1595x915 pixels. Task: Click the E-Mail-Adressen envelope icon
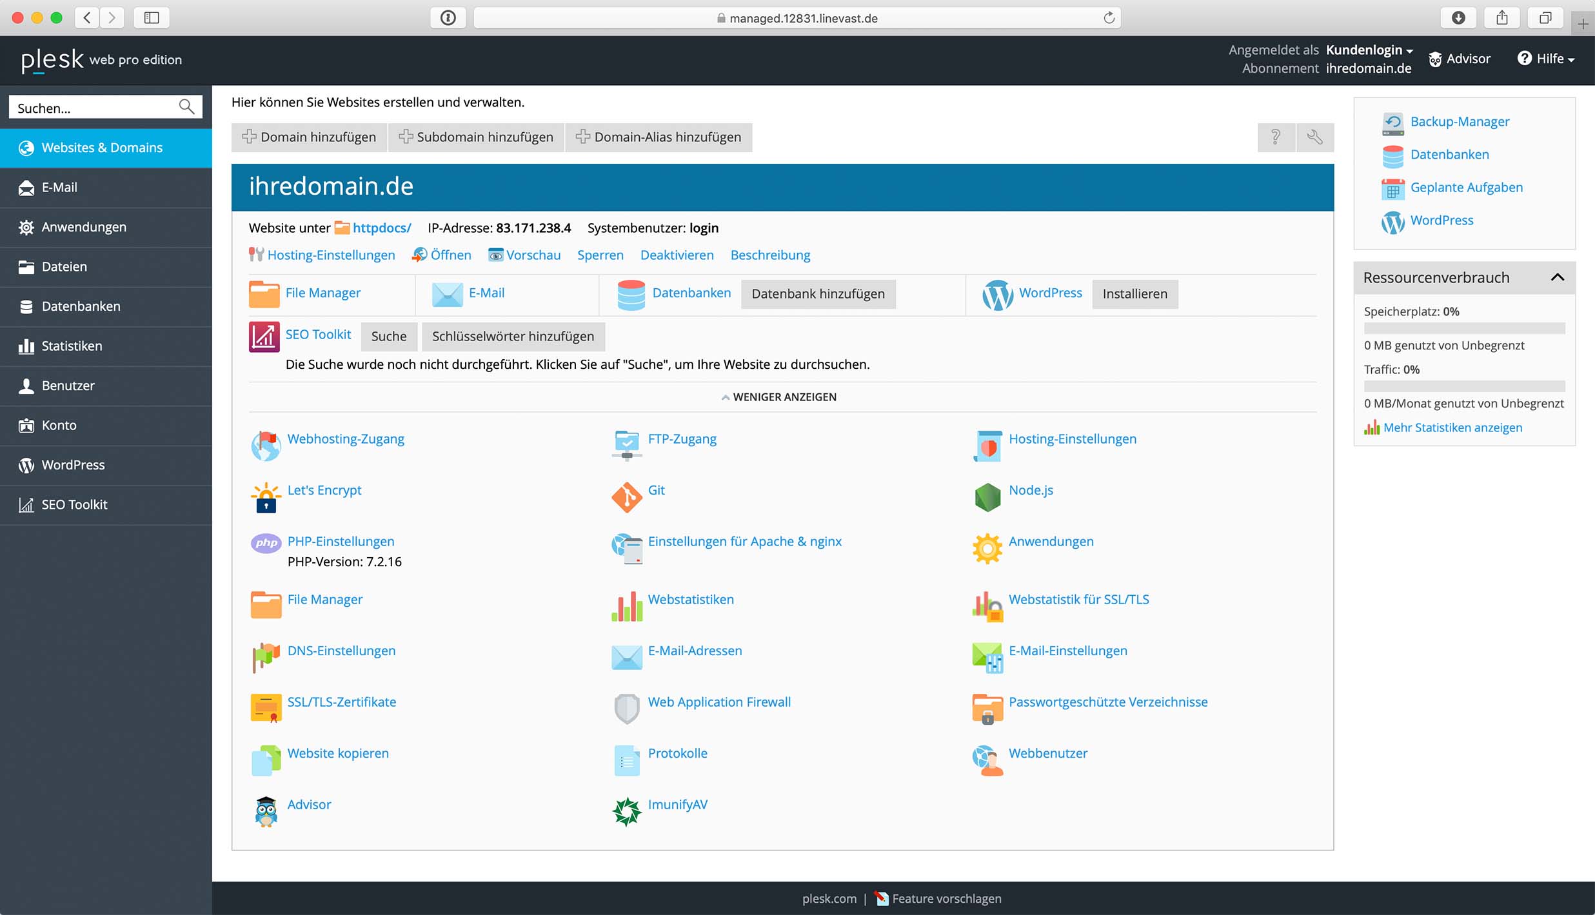pyautogui.click(x=627, y=658)
